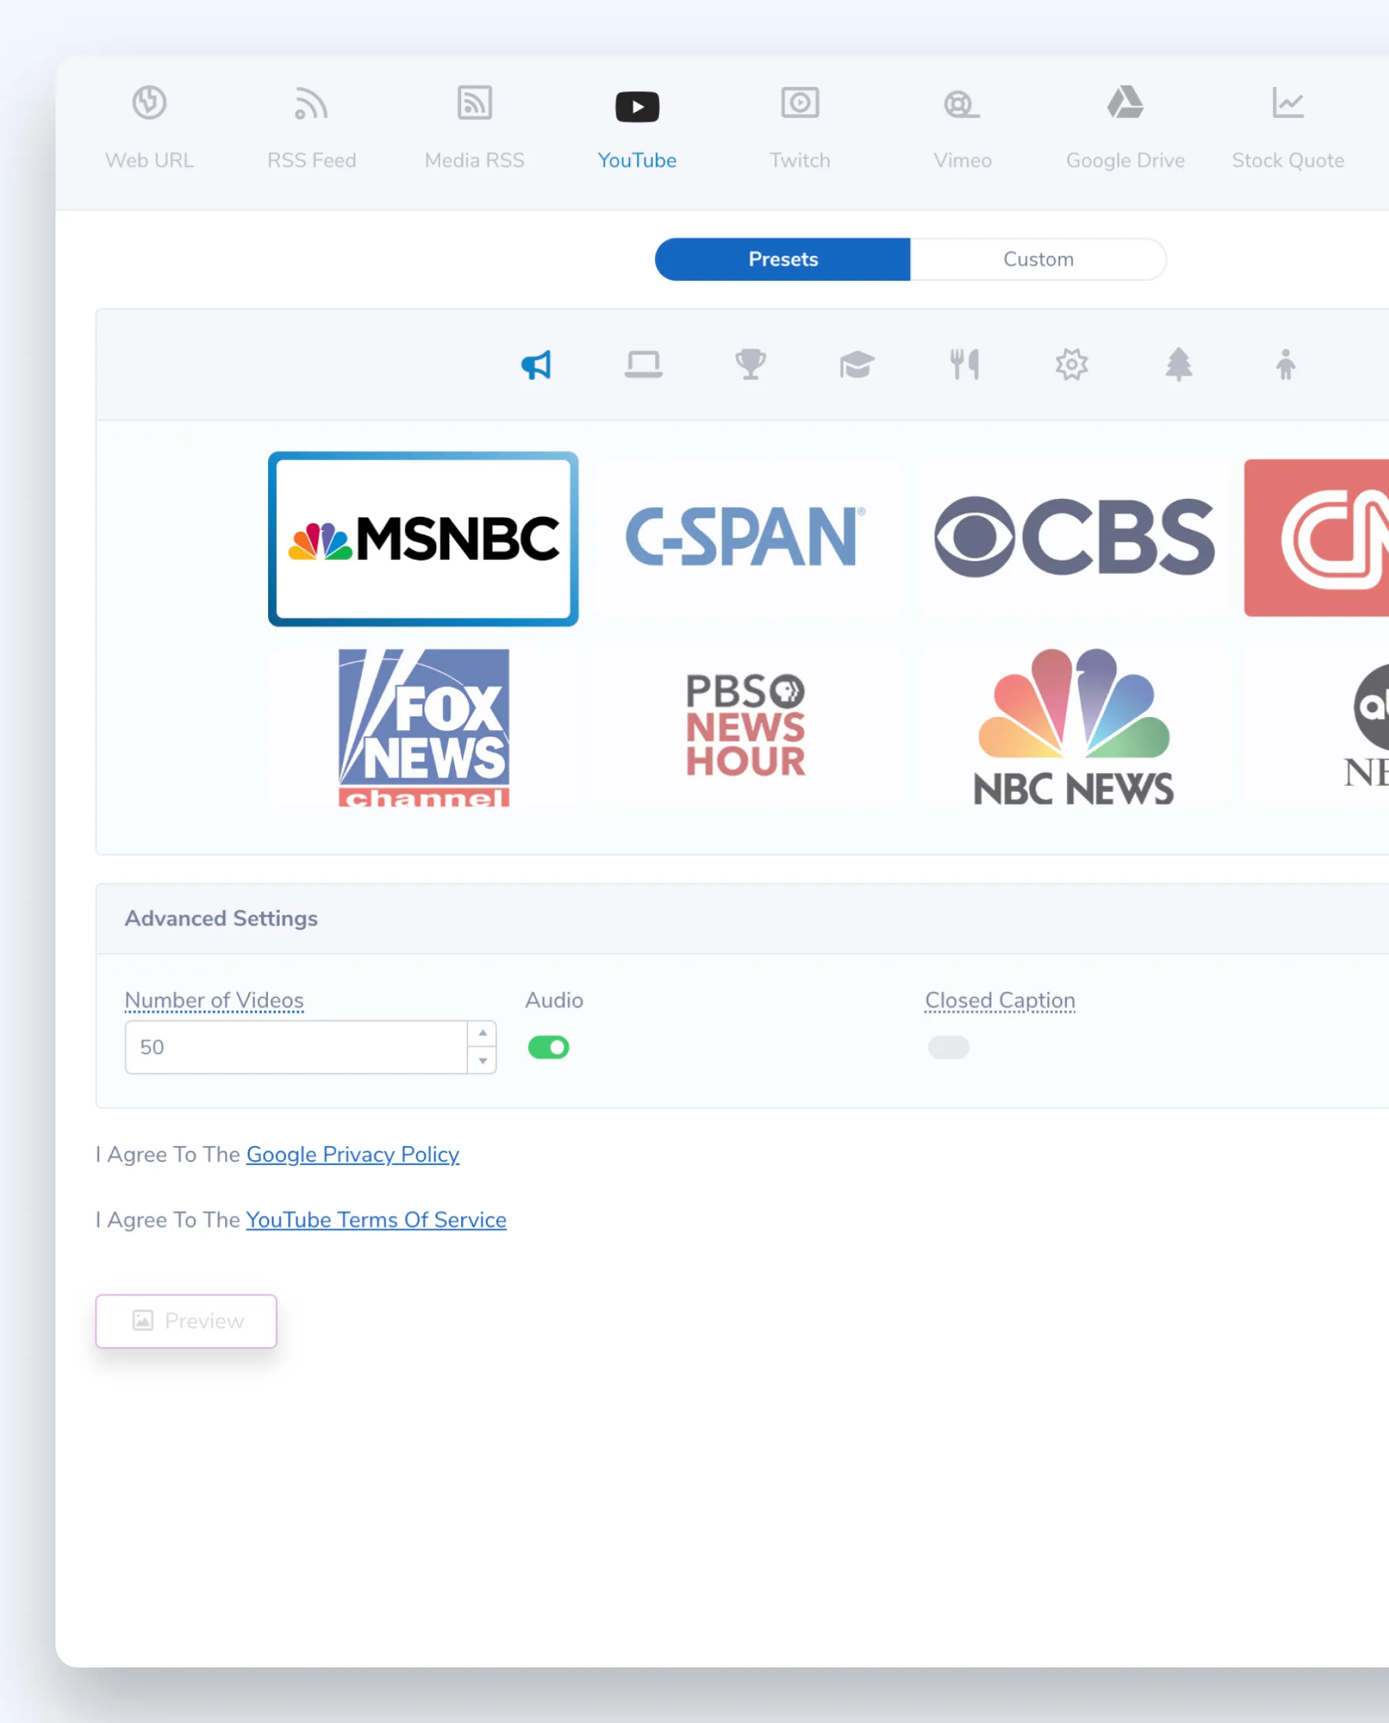Open the trophy sports category icon

(x=751, y=365)
